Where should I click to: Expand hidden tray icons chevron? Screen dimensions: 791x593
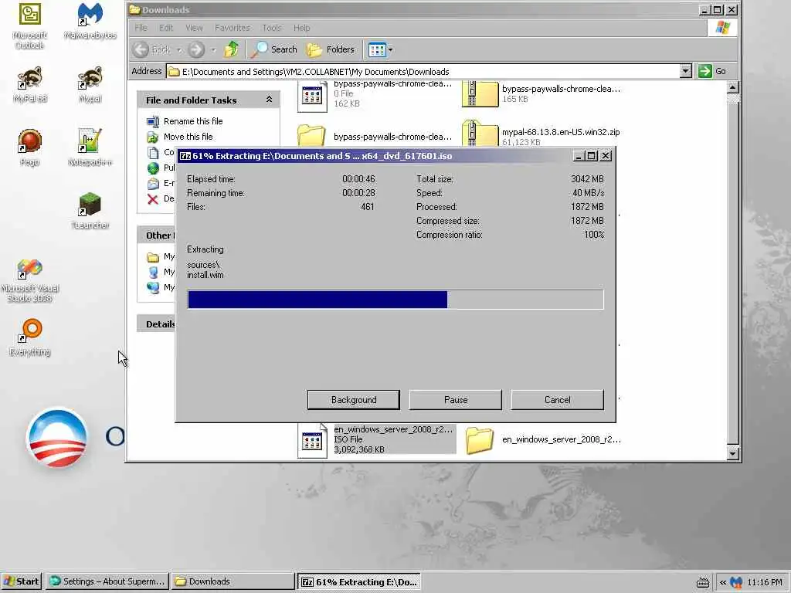pyautogui.click(x=723, y=582)
